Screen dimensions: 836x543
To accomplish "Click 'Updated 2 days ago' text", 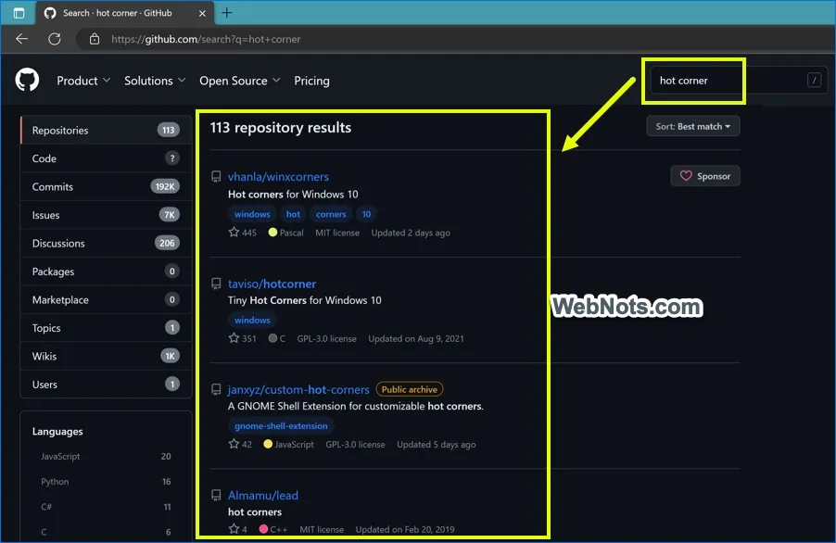I will (x=411, y=233).
